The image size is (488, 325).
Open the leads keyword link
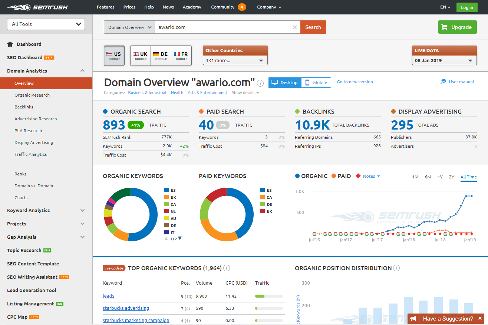tap(108, 296)
